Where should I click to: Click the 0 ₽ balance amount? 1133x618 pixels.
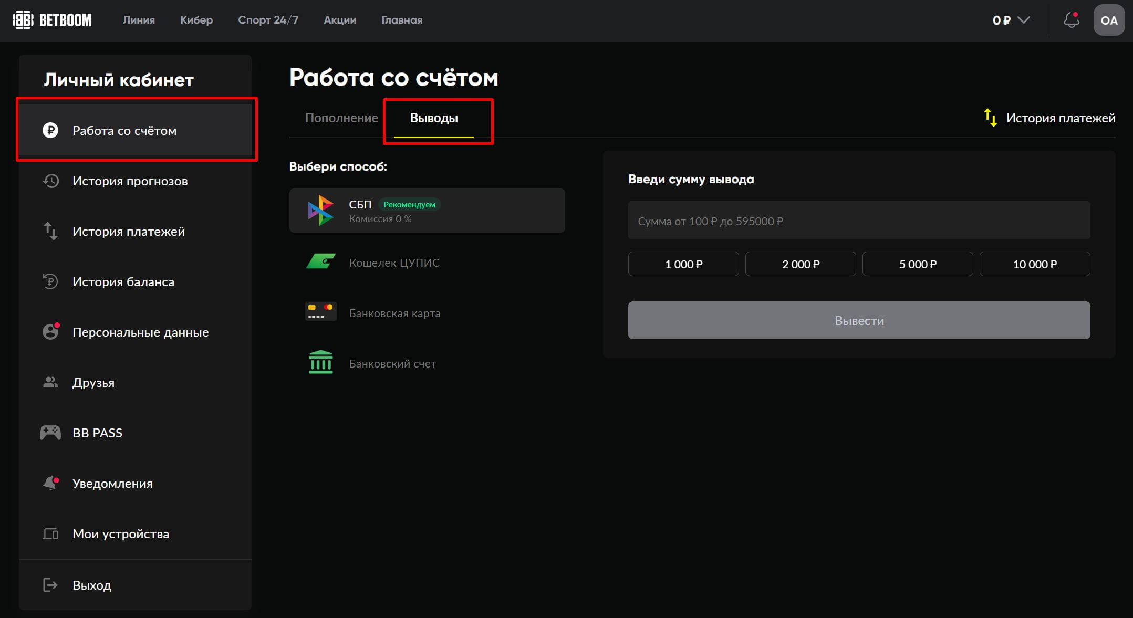click(1001, 20)
